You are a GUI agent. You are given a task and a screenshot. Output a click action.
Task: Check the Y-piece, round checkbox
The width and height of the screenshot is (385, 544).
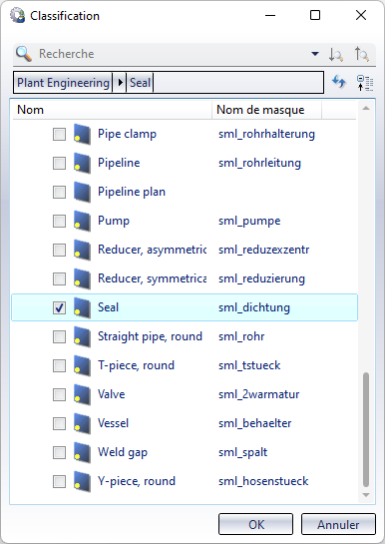[59, 481]
